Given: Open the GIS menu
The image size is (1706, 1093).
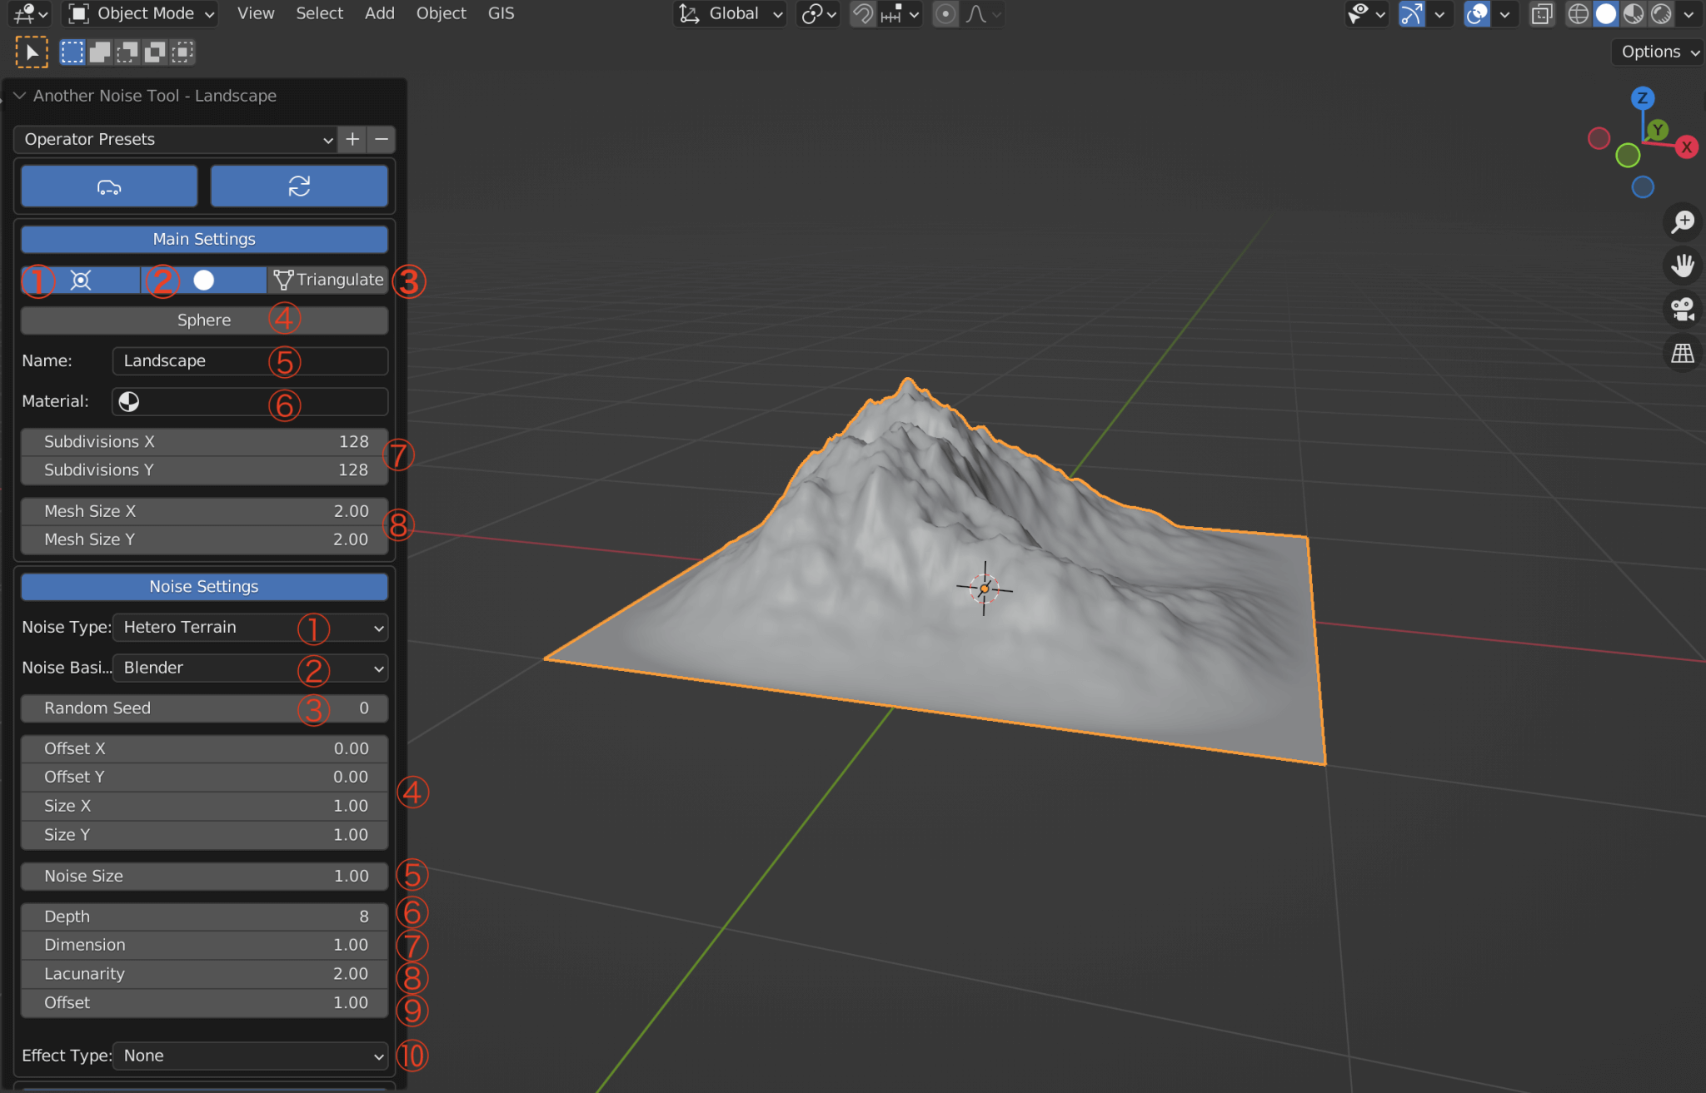Looking at the screenshot, I should tap(501, 13).
